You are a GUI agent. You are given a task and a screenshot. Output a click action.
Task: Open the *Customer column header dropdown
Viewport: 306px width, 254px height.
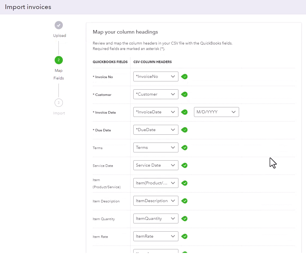[156, 94]
